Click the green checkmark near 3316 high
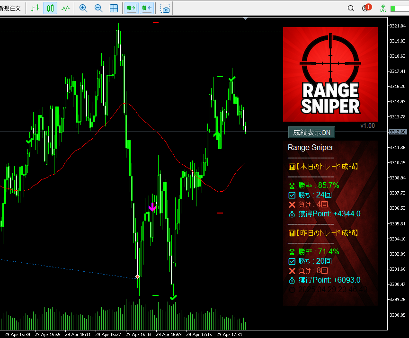409x338 pixels. point(232,79)
